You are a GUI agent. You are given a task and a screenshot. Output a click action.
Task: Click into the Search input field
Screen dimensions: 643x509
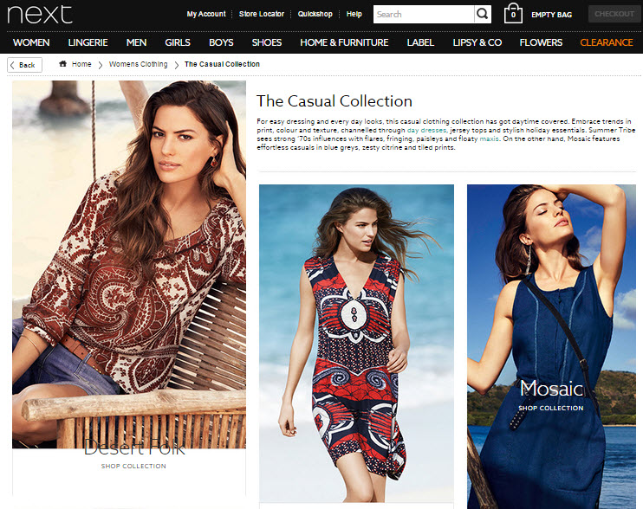(423, 14)
